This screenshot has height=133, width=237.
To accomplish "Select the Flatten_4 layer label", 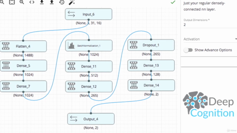I will tap(23, 46).
